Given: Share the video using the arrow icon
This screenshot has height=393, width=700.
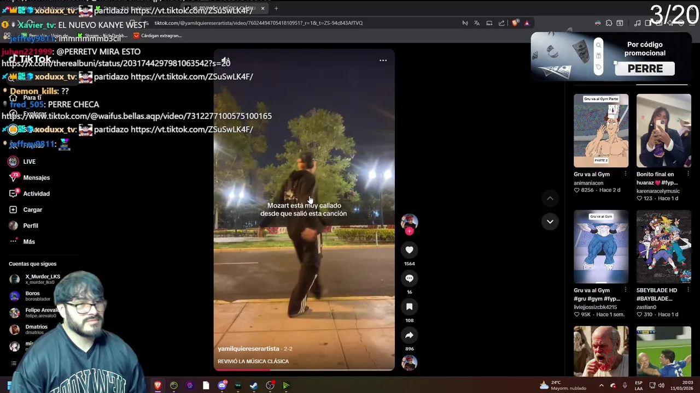Looking at the screenshot, I should [409, 335].
